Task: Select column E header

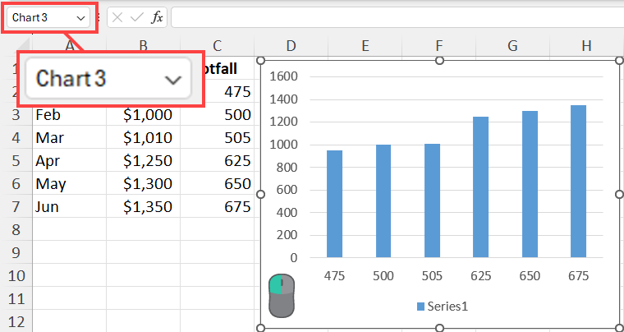Action: click(365, 46)
